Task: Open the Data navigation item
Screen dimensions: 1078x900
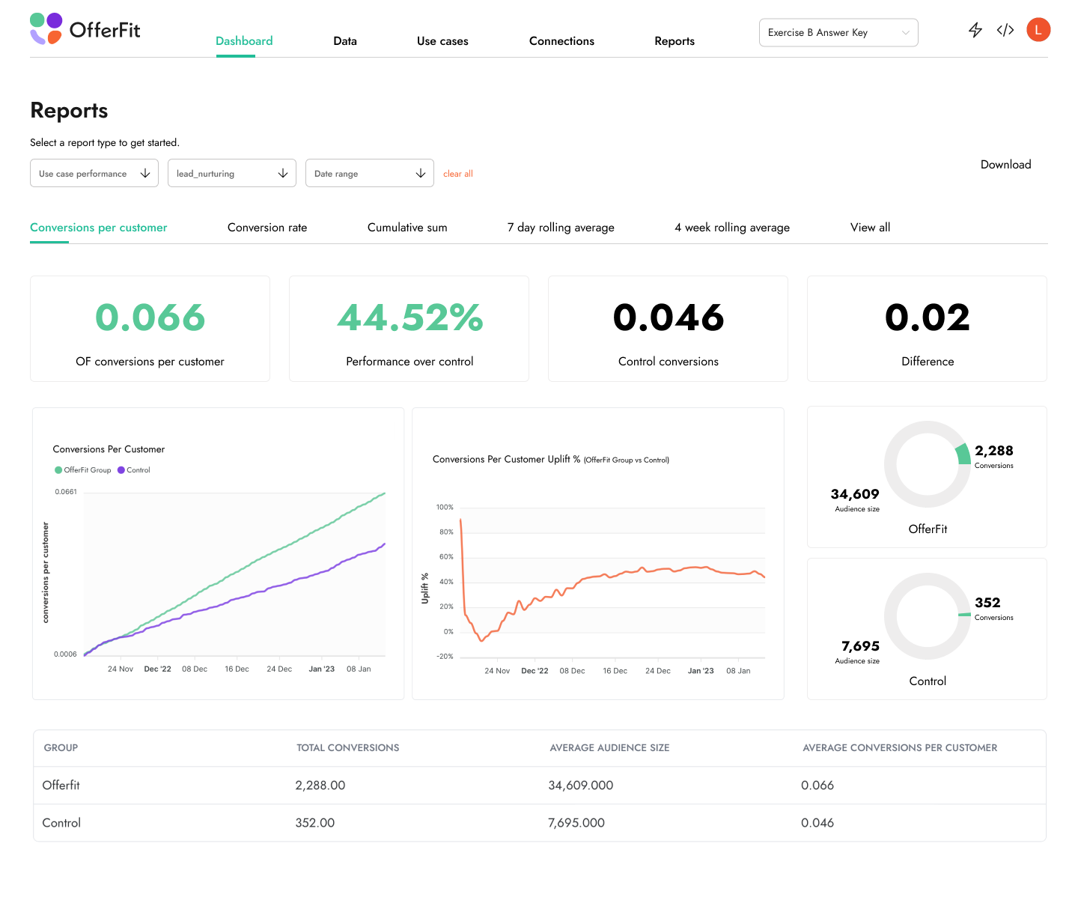Action: coord(345,41)
